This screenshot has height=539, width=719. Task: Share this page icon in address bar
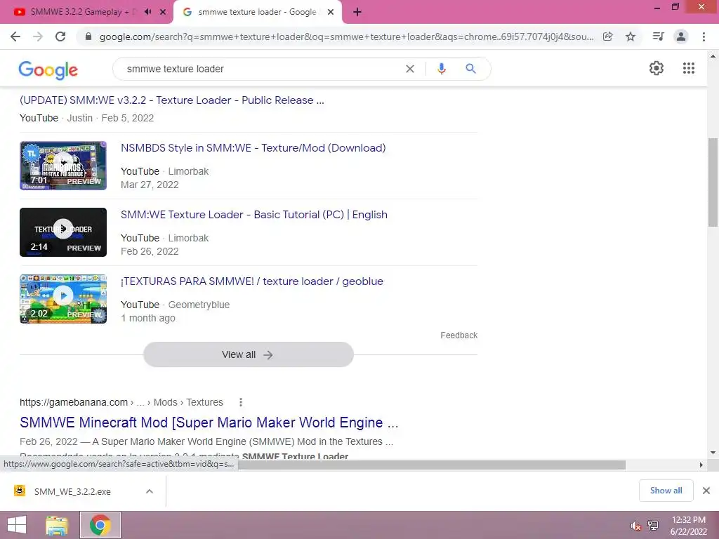pos(608,36)
